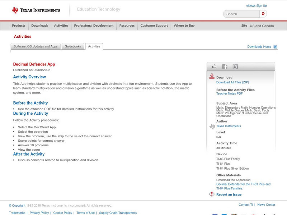This screenshot has width=287, height=215.
Task: Open Decimal Defender for TI-83 Plus link
Action: pos(243,186)
